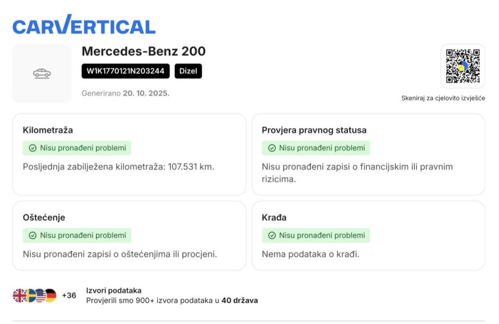Click the QR code image
Image resolution: width=499 pixels, height=324 pixels.
(x=463, y=66)
